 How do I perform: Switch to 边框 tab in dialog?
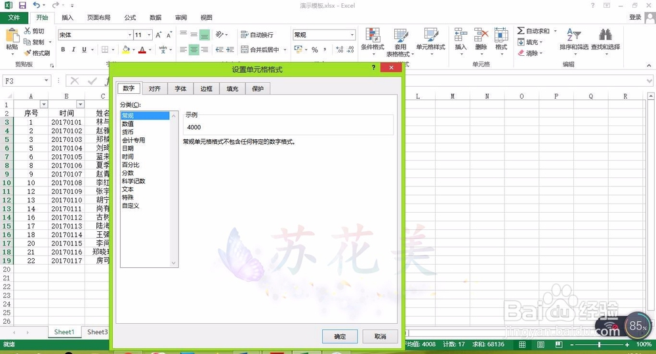[206, 89]
